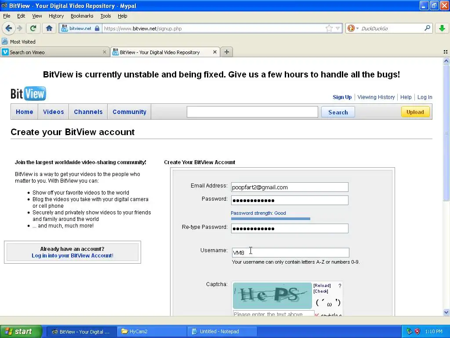Click the captcha Check link
Viewport: 450px width, 338px height.
tap(320, 291)
